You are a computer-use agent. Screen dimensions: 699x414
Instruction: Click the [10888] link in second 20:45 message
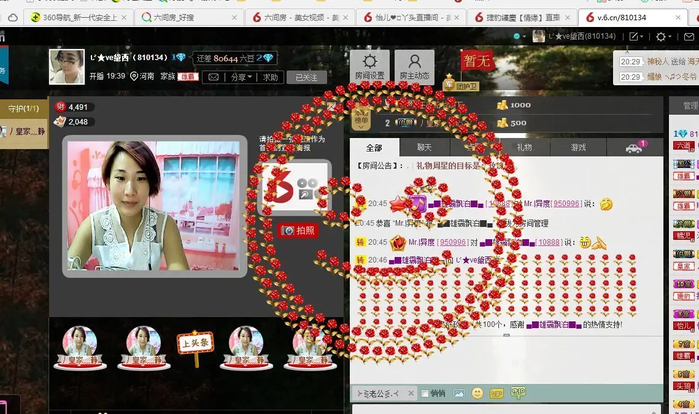pos(549,242)
